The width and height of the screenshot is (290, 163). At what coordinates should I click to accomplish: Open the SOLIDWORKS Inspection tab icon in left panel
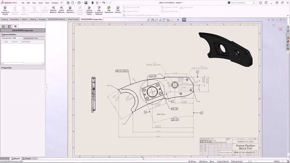(x=15, y=27)
